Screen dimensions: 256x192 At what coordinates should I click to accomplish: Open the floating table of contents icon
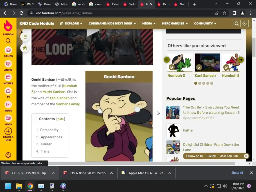25,37
